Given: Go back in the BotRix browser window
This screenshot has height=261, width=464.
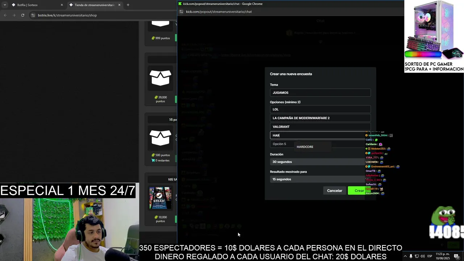Looking at the screenshot, I should (5, 15).
